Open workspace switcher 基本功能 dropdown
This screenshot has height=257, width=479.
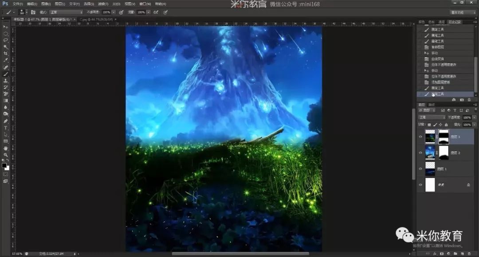point(463,12)
